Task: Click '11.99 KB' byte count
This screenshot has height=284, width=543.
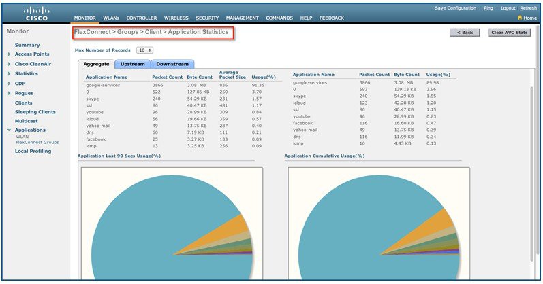Action: coord(404,137)
